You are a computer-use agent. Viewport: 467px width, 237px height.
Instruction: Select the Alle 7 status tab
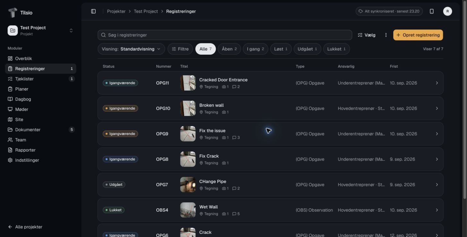click(x=205, y=49)
